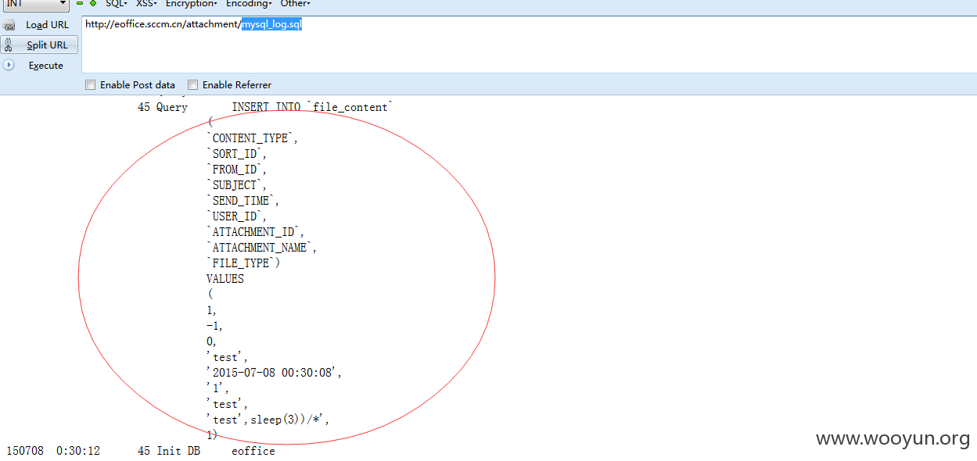The image size is (977, 461).
Task: Click the green plus icon in HackBar
Action: pos(94,3)
